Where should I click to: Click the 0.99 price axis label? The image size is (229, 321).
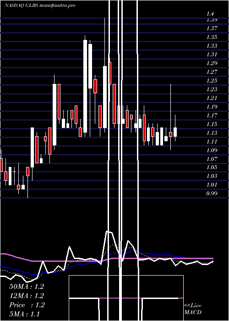pyautogui.click(x=212, y=193)
